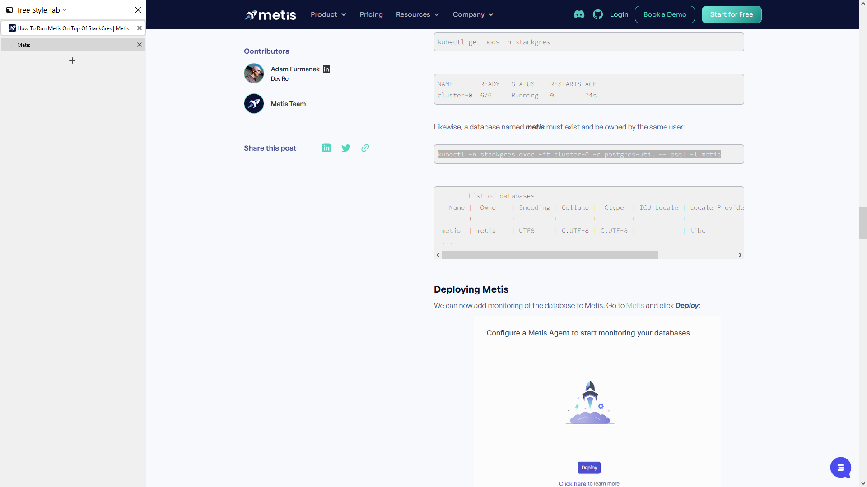Click Adam Furmanek's name
The width and height of the screenshot is (867, 487).
[x=295, y=69]
